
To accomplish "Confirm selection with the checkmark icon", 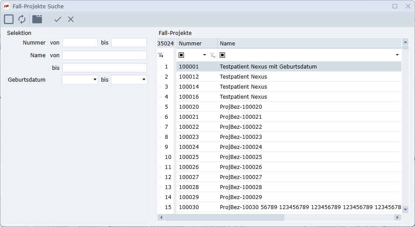I will pyautogui.click(x=58, y=19).
